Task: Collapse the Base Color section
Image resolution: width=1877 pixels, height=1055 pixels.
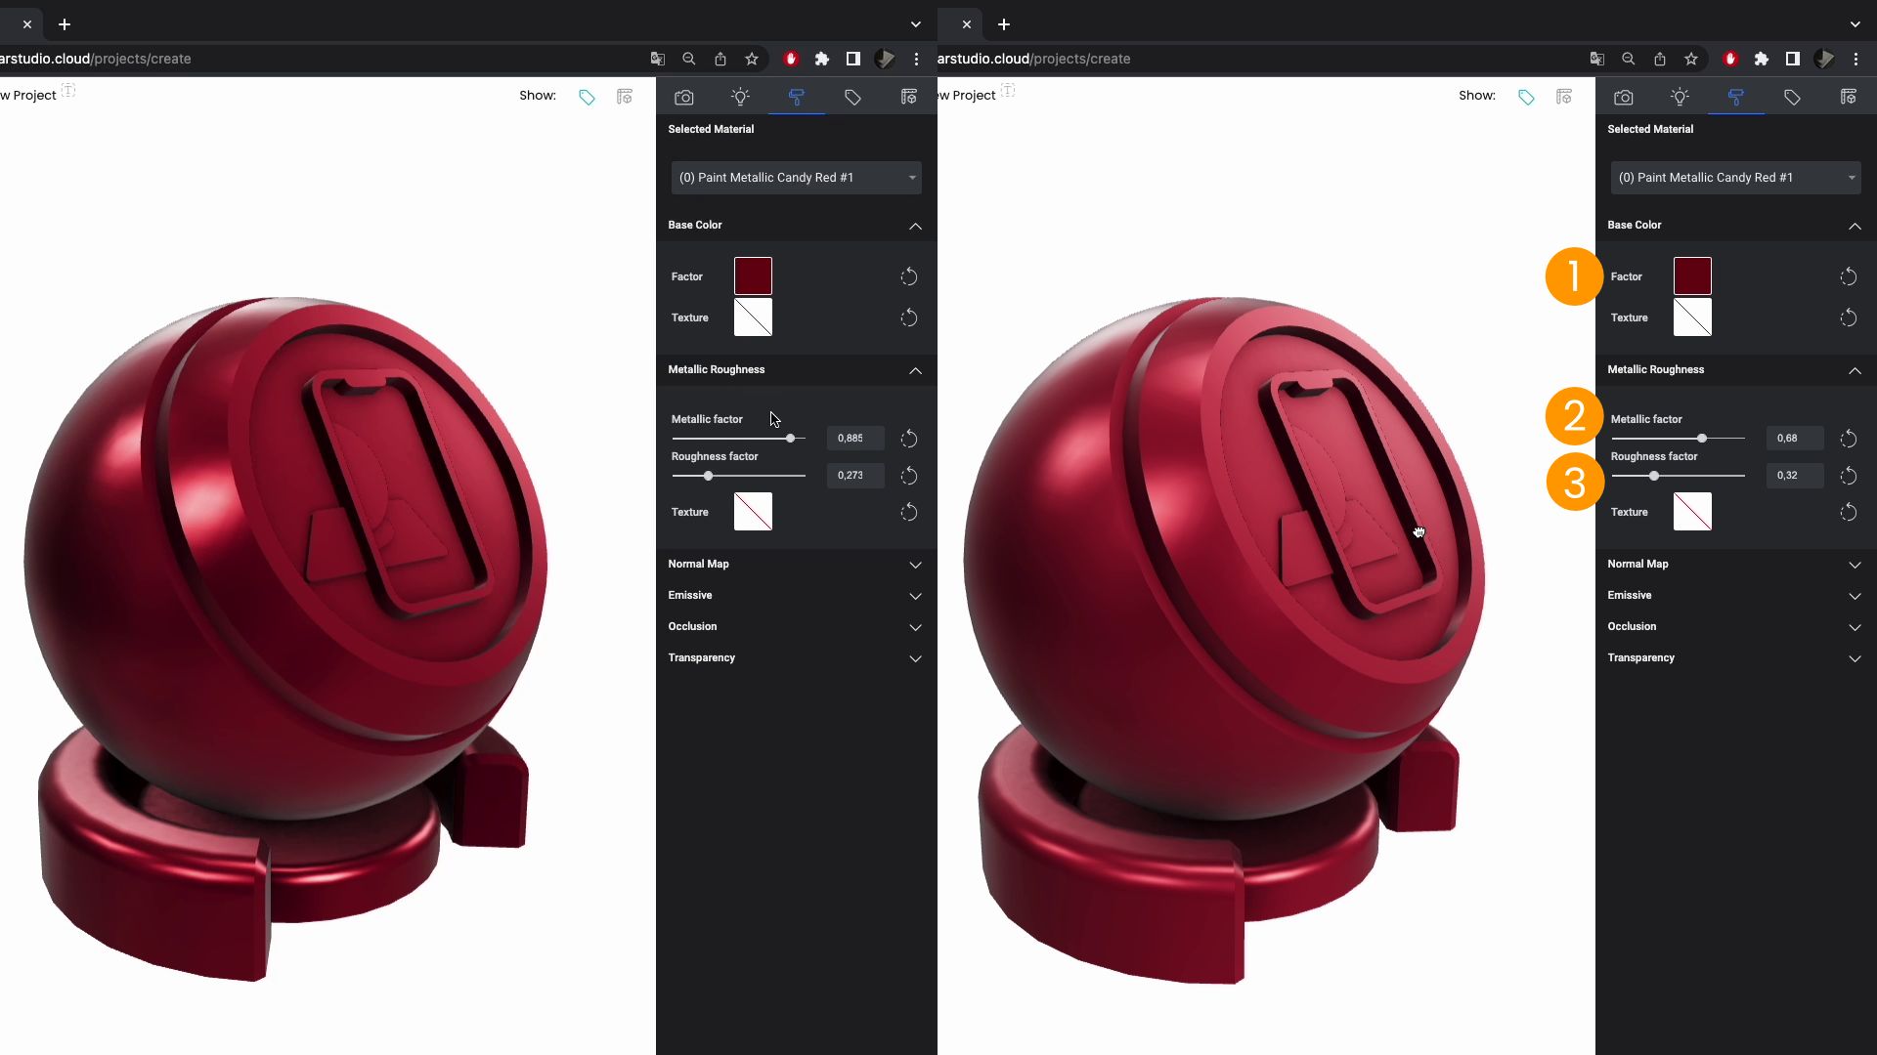Action: click(x=916, y=226)
